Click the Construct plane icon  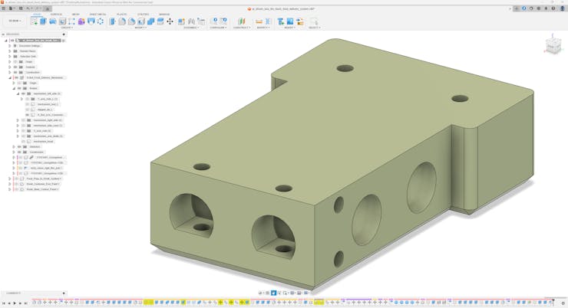tap(241, 21)
